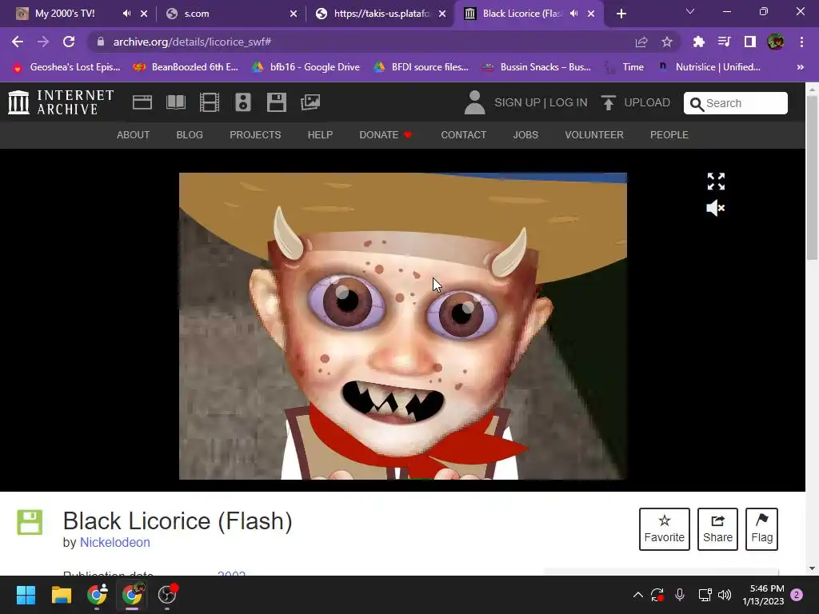Share this archive item
819x614 pixels.
point(717,529)
